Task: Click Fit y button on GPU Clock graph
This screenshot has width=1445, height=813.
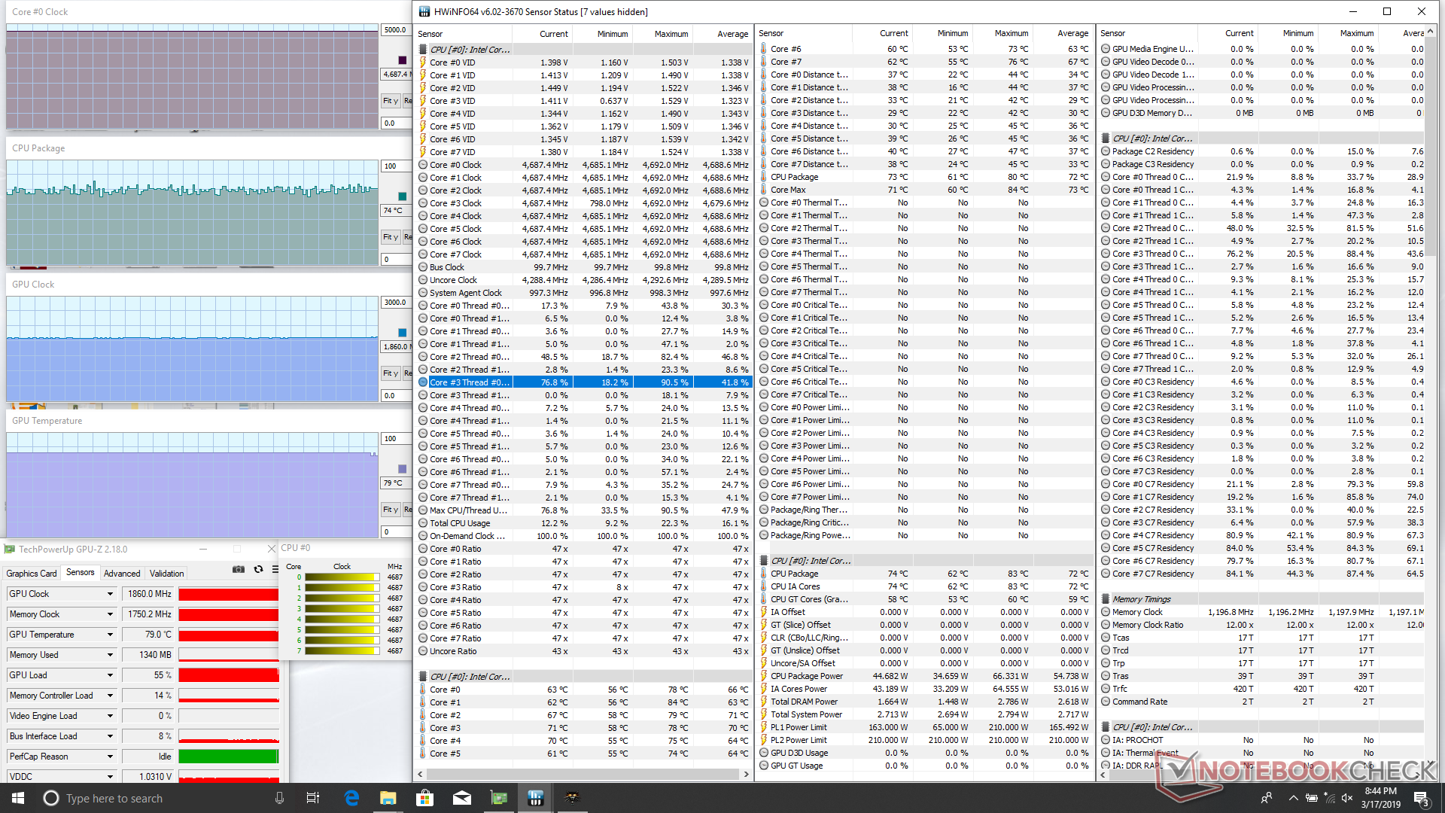Action: pyautogui.click(x=390, y=373)
